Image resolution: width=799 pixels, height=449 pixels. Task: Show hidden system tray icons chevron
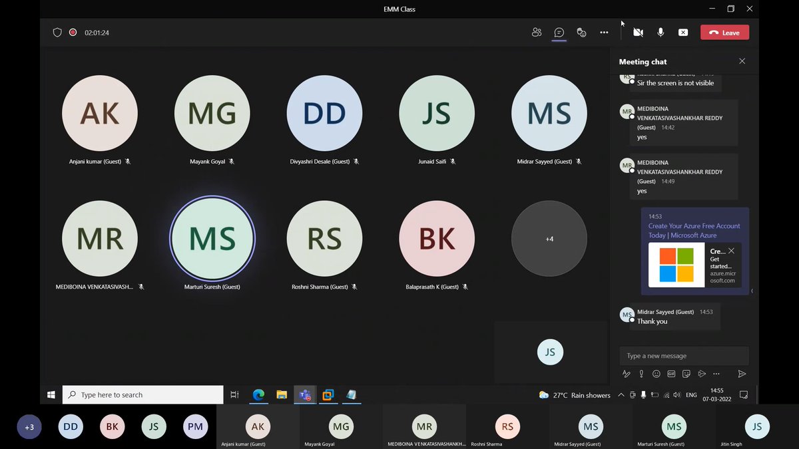click(x=621, y=395)
